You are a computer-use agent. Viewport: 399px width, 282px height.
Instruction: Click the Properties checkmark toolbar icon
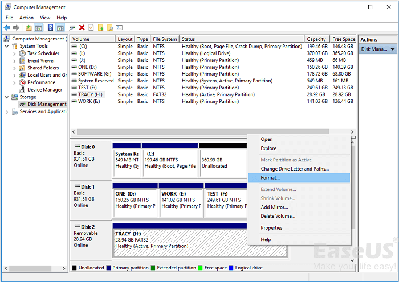(x=91, y=27)
